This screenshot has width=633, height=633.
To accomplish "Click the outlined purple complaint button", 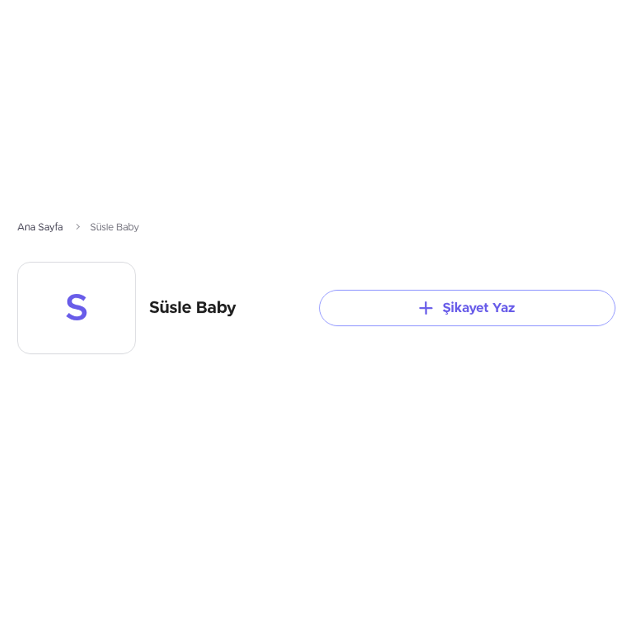I will pyautogui.click(x=467, y=308).
